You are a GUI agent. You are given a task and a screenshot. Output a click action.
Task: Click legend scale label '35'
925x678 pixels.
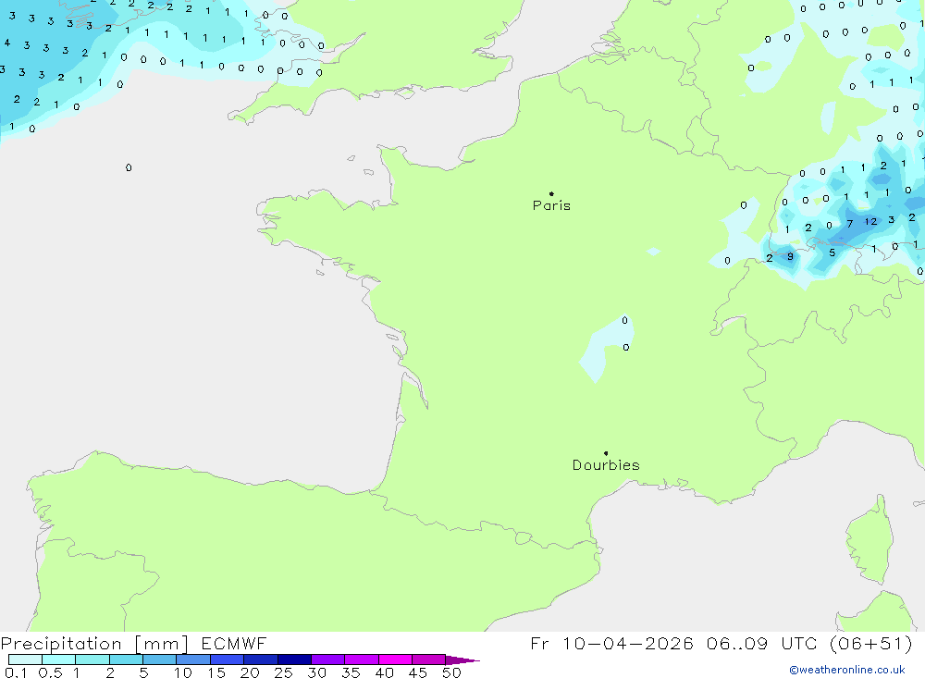[x=351, y=672]
